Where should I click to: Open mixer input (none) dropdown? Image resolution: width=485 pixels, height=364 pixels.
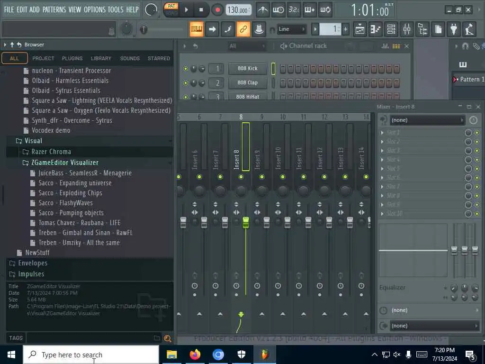click(427, 120)
